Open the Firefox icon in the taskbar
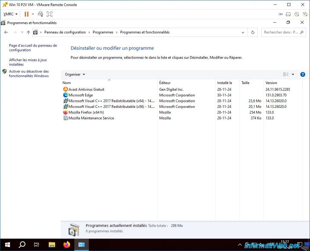This screenshot has height=251, width=310. 67,245
